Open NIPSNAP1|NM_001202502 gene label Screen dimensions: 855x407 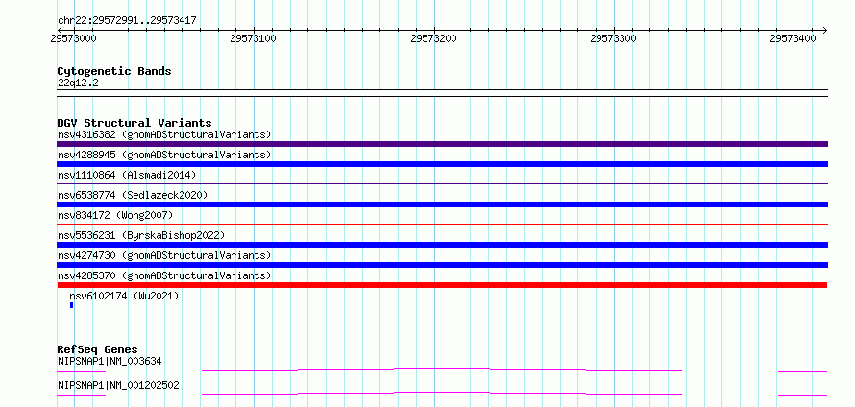pyautogui.click(x=118, y=386)
